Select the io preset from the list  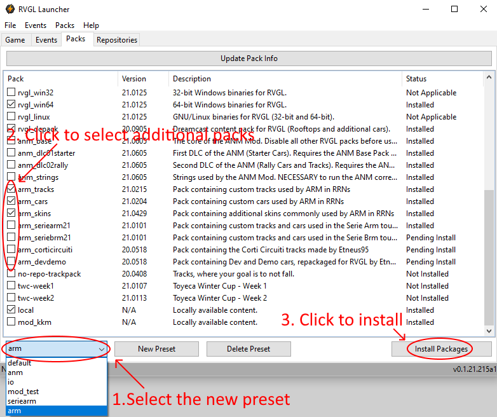click(x=57, y=382)
